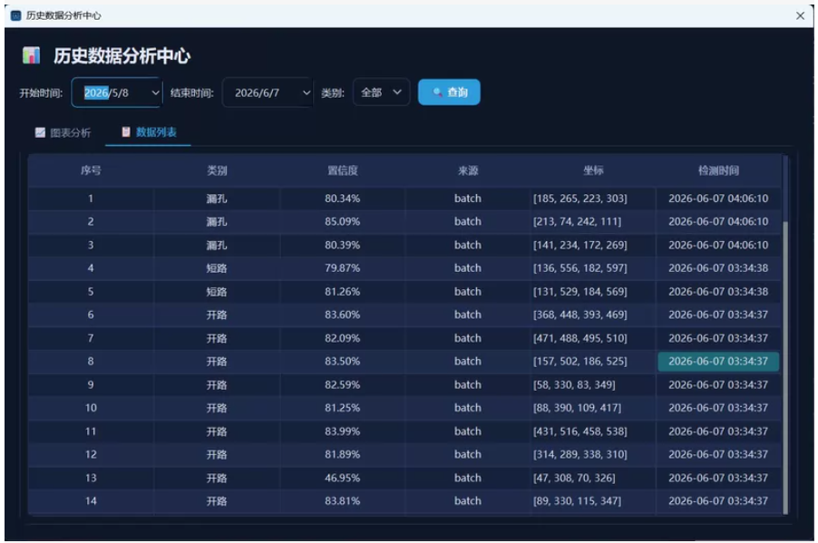The image size is (818, 543).
Task: Click the 来源 column header
Action: point(467,170)
